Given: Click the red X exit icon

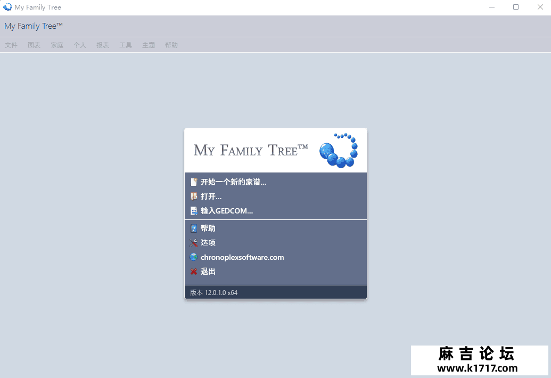Looking at the screenshot, I should (x=194, y=272).
